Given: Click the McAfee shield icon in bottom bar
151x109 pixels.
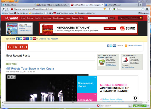Looking at the screenshot, I should pyautogui.click(x=98, y=106).
